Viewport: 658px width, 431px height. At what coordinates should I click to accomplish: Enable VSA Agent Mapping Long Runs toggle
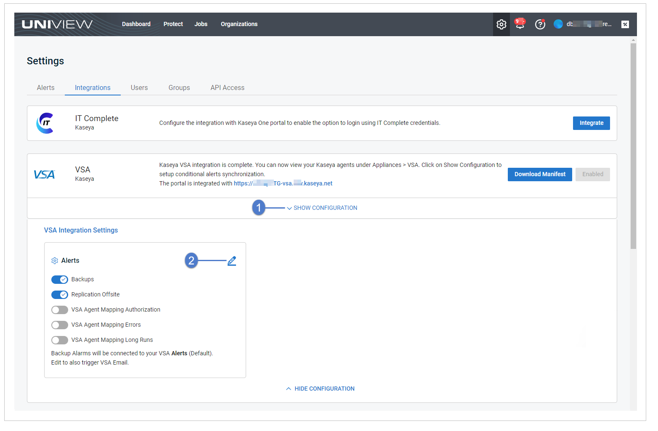point(60,340)
